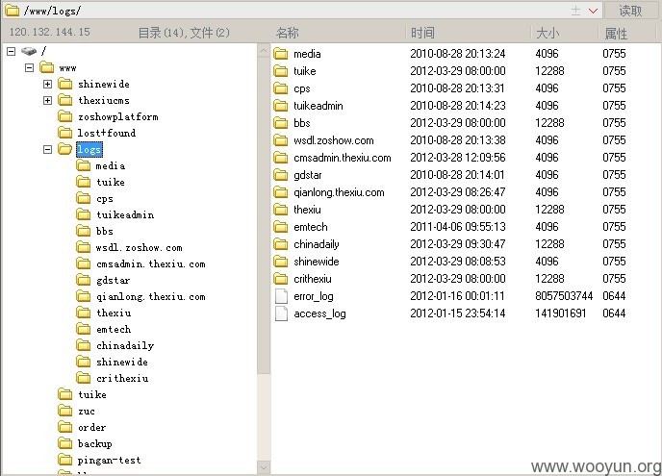Viewport: 662px width, 476px height.
Task: Select crithexiu row in the file list
Action: pyautogui.click(x=450, y=279)
